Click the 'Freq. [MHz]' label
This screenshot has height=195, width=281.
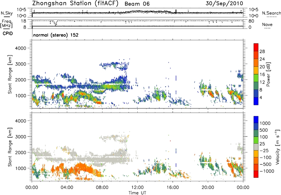7,24
